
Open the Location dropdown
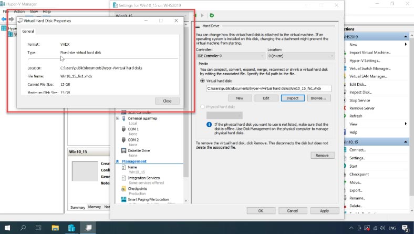pyautogui.click(x=301, y=56)
